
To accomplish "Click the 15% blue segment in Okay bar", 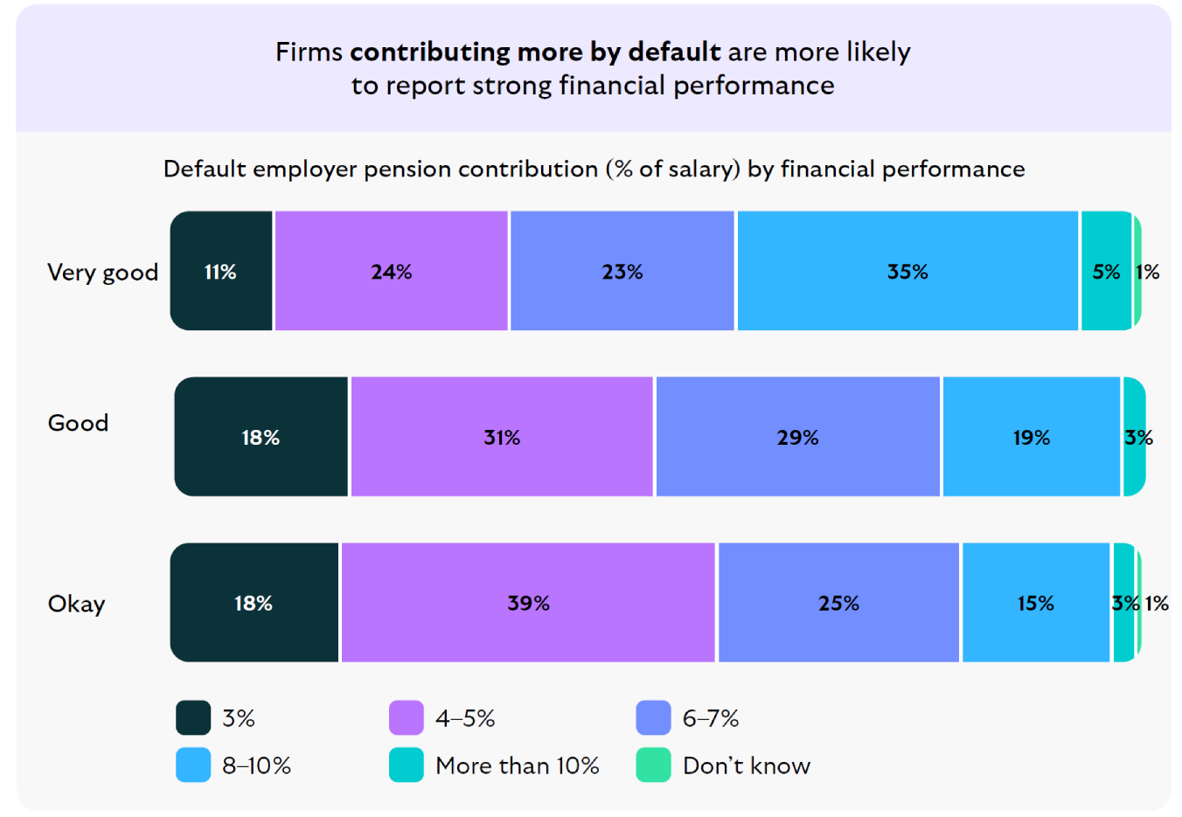I will pyautogui.click(x=1035, y=603).
